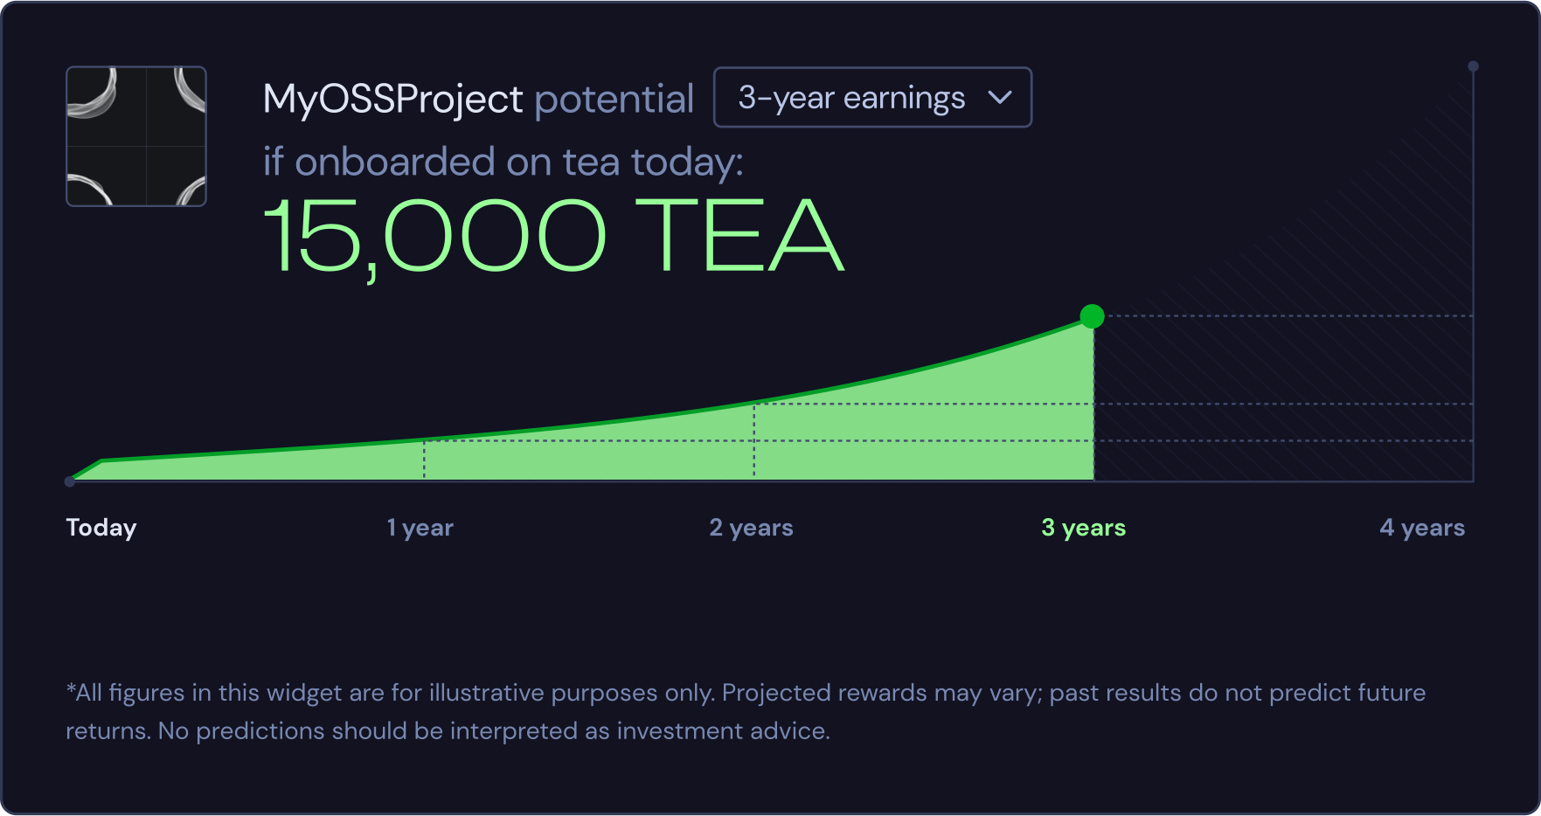Click the dotted gridline at 1 year
The height and width of the screenshot is (816, 1541).
coord(424,459)
